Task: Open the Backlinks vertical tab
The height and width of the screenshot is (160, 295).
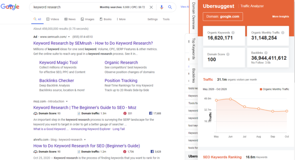Action: (193, 75)
